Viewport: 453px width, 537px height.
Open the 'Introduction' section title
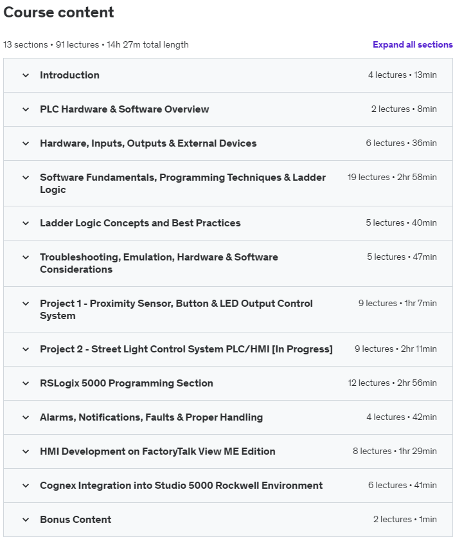(x=69, y=75)
